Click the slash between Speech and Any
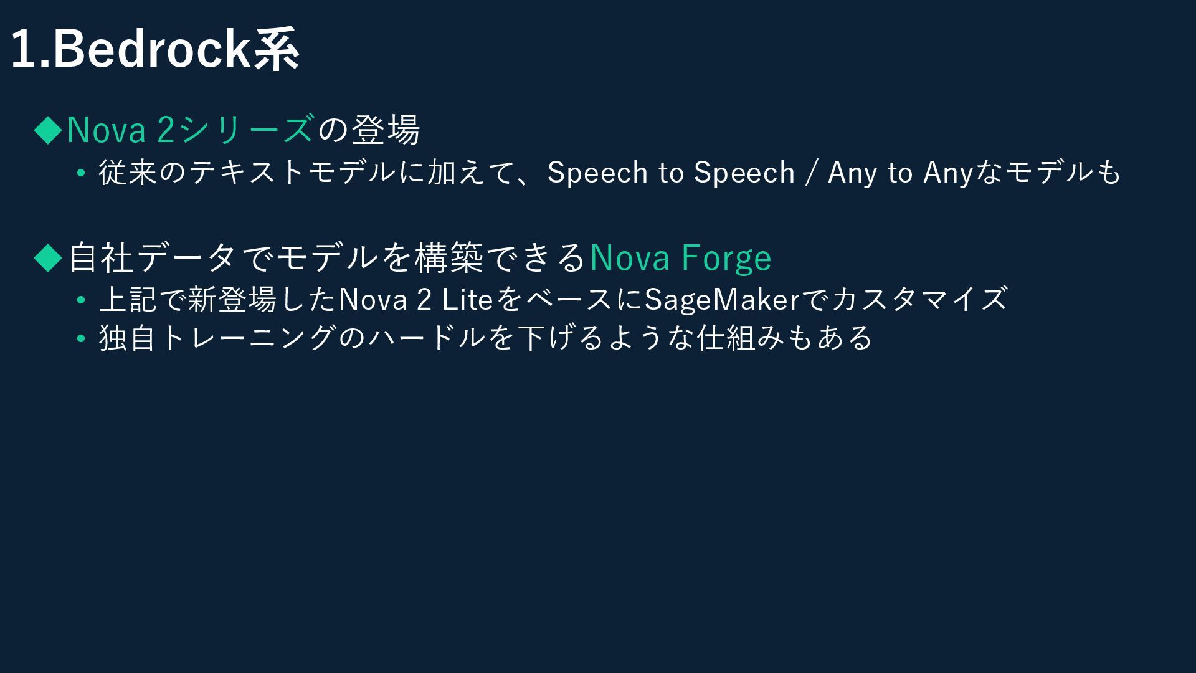The height and width of the screenshot is (673, 1196). tap(811, 173)
